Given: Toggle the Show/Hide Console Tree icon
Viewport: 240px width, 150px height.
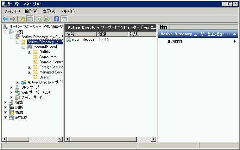Looking at the screenshot, I should 30,19.
